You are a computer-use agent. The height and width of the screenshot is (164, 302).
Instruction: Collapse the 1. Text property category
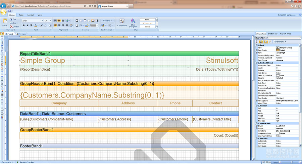(257, 45)
